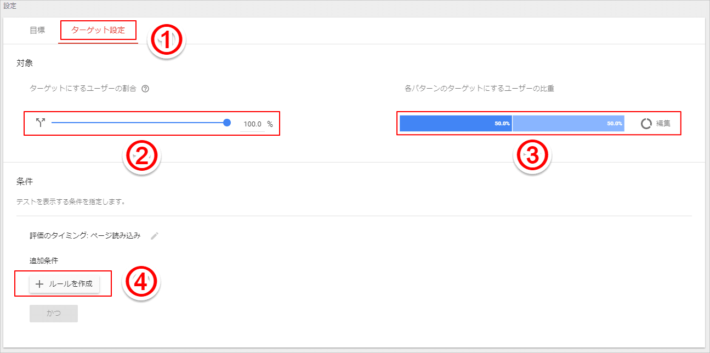Open help icon beside ターゲットにするユーザーの割合
This screenshot has height=353, width=710.
click(145, 88)
